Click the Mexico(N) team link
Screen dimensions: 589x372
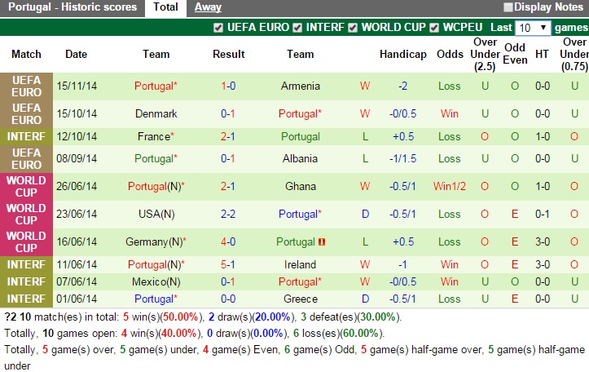click(x=156, y=281)
